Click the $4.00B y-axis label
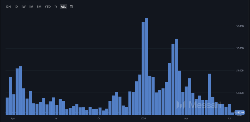This screenshot has height=122, width=250. (240, 71)
